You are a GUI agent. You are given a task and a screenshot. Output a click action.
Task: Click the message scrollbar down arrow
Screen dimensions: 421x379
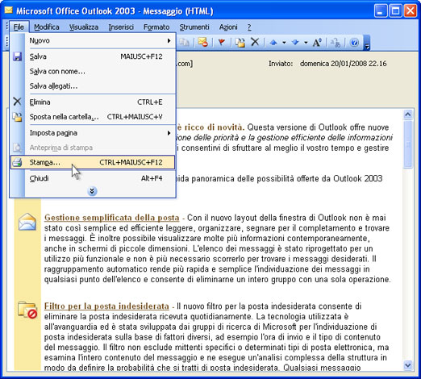(x=408, y=365)
